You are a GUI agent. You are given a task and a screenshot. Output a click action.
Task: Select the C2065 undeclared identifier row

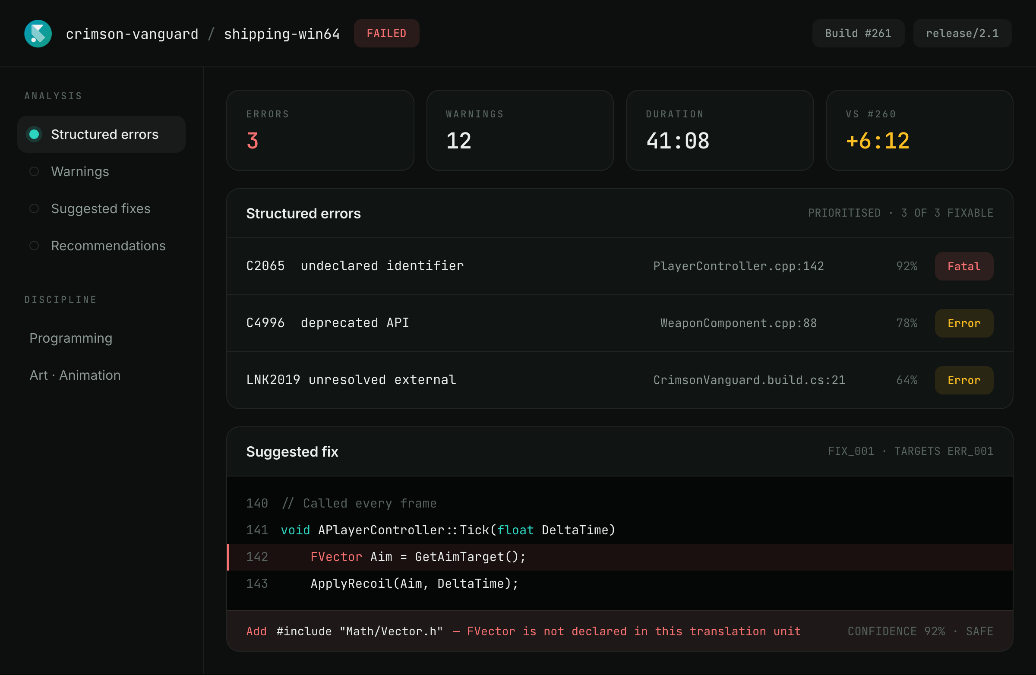[620, 266]
